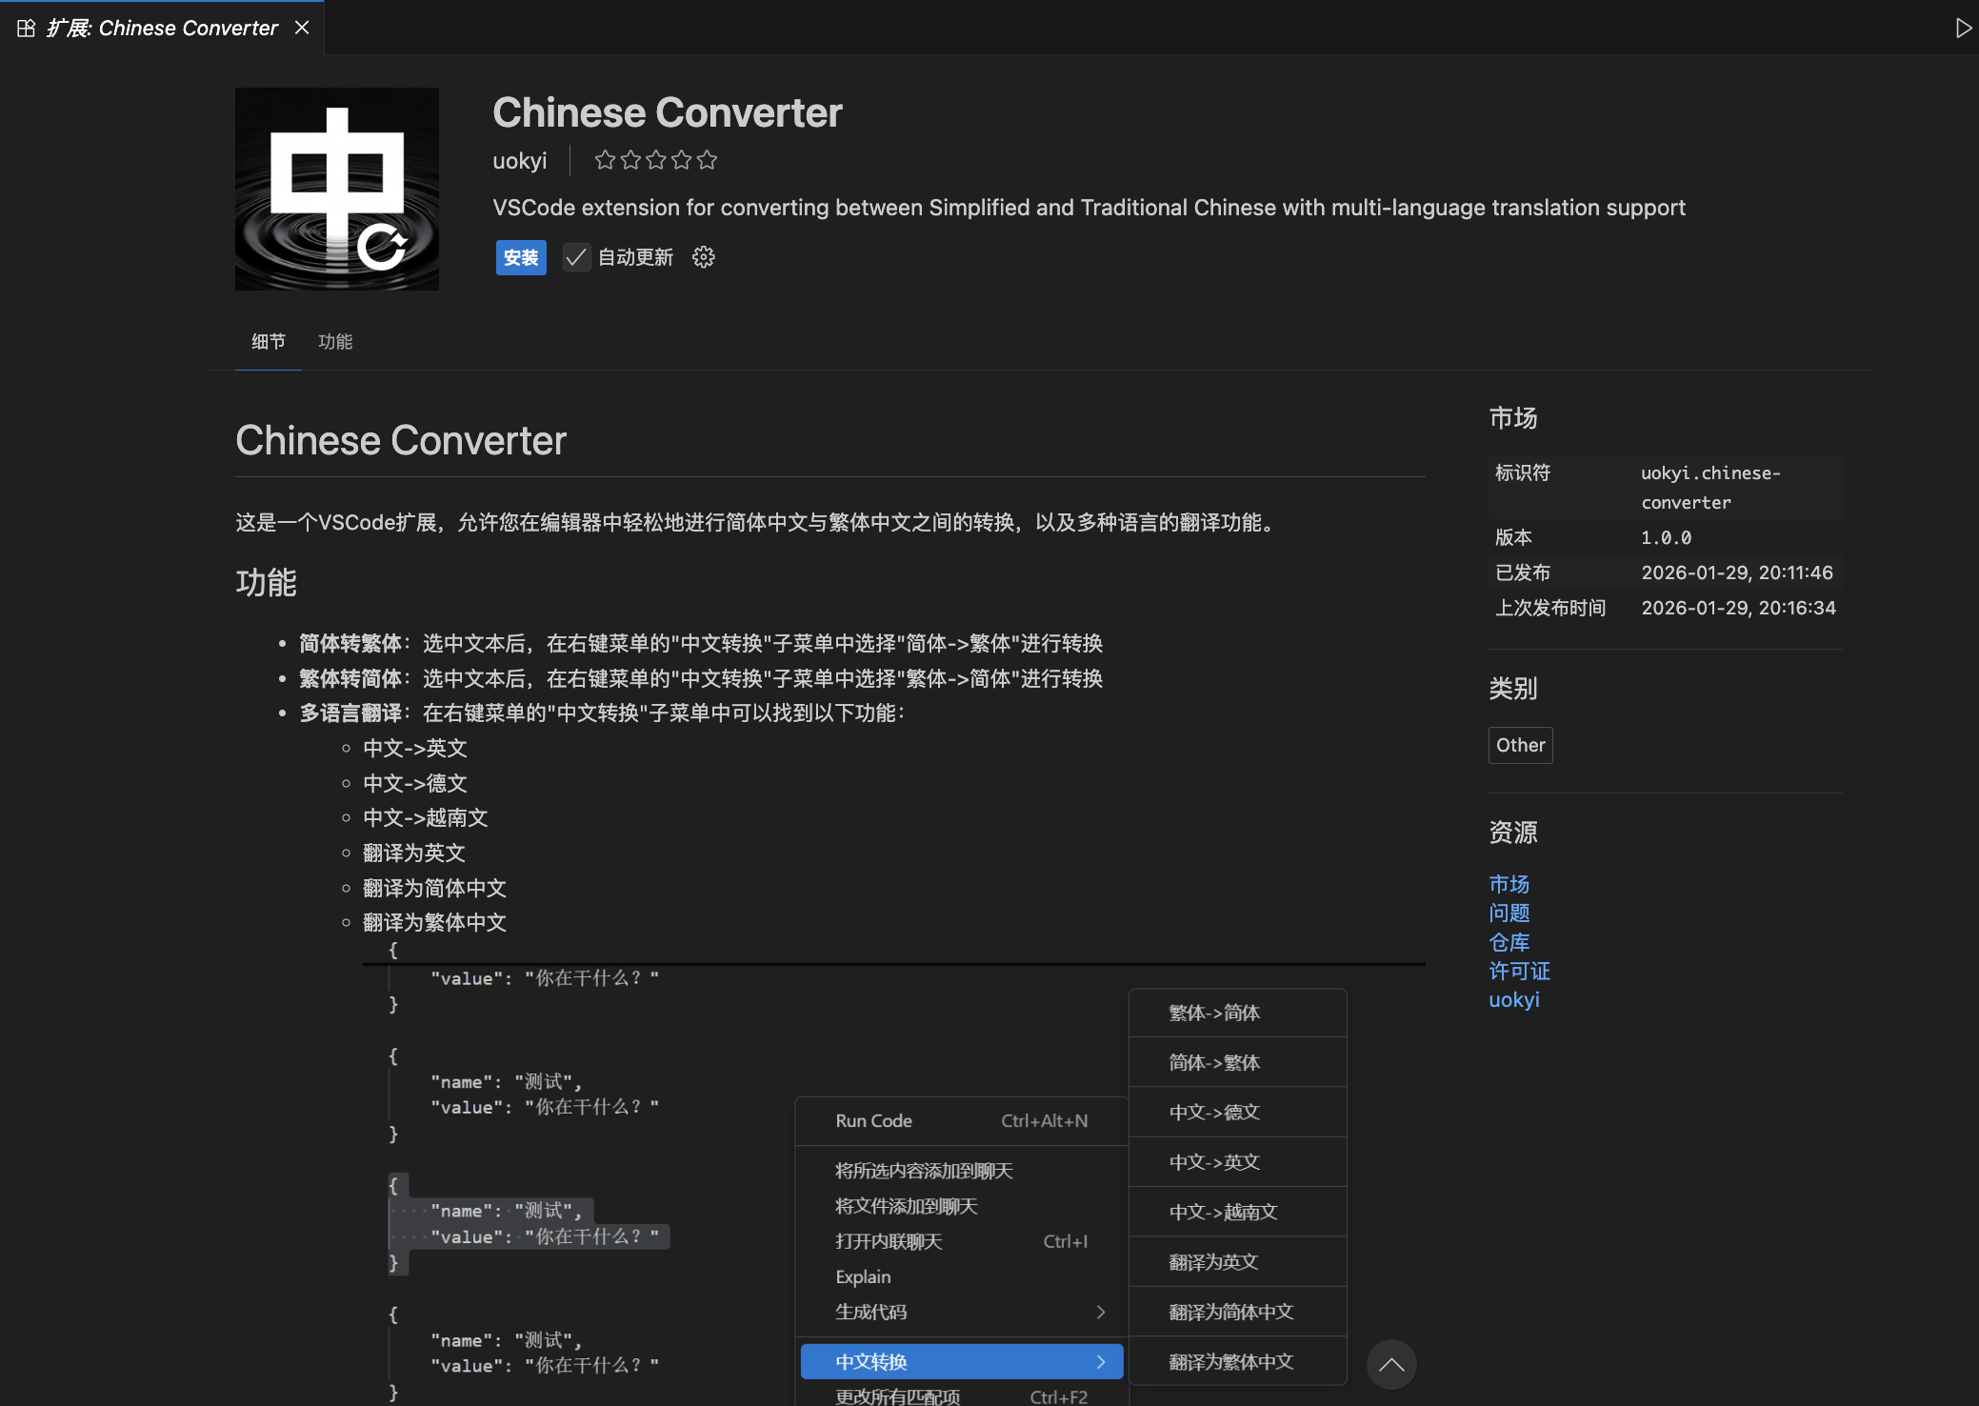Screen dimensions: 1979x1406
Task: Switch to the 功能 tab
Action: tap(335, 342)
